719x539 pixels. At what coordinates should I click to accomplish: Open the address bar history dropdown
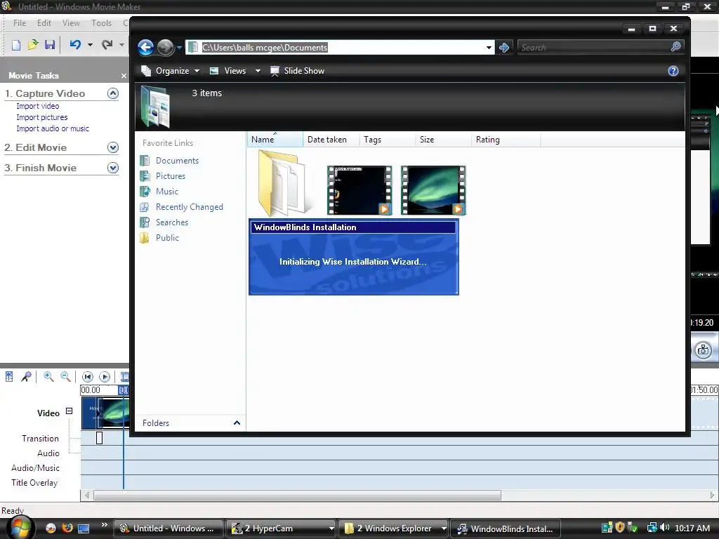489,48
